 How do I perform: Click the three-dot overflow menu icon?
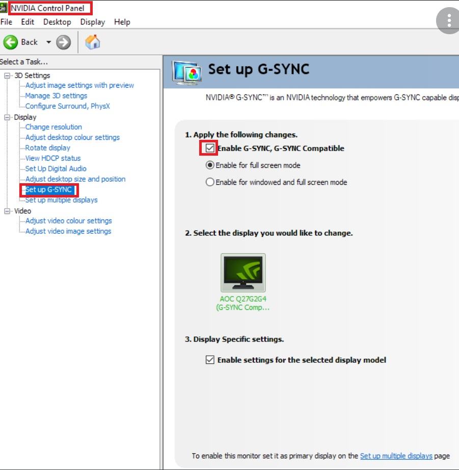[x=449, y=21]
